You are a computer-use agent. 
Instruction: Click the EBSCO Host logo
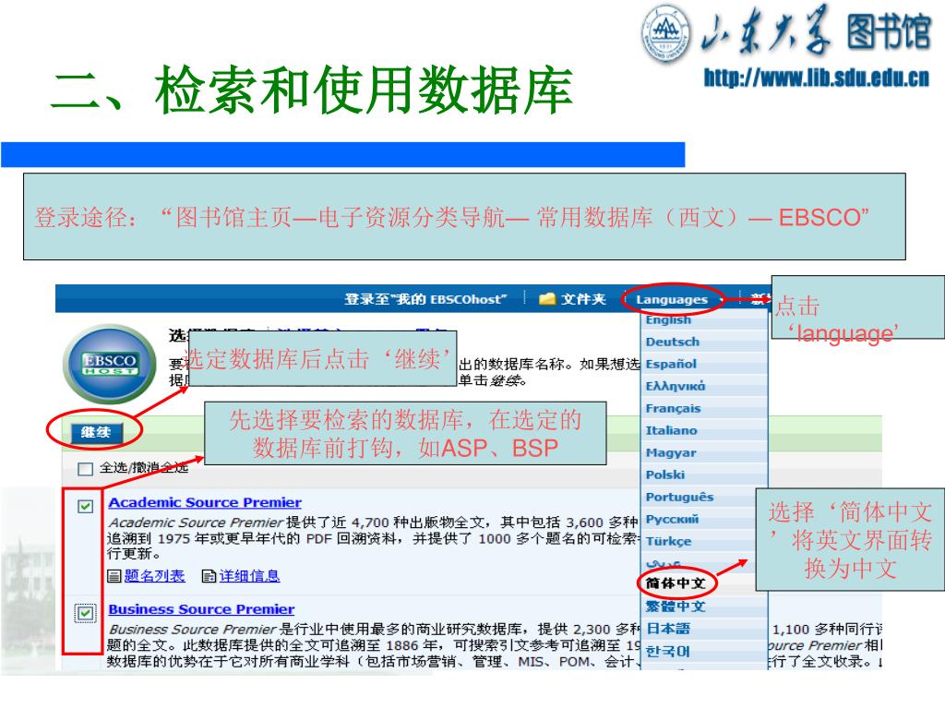110,364
